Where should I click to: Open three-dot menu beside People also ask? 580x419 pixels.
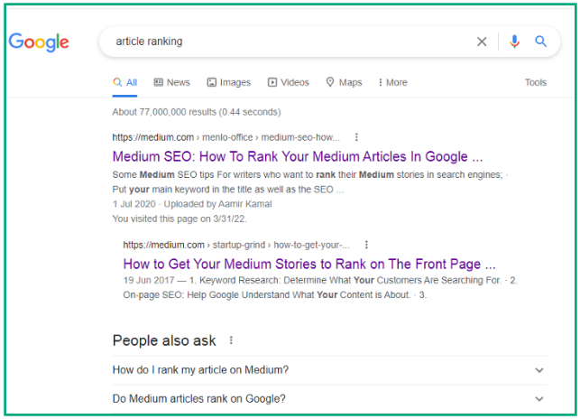pyautogui.click(x=231, y=340)
